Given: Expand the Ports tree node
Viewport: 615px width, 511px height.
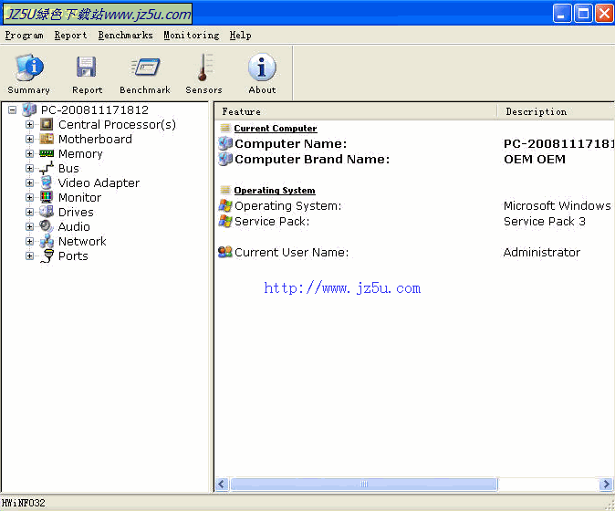Looking at the screenshot, I should pos(29,255).
